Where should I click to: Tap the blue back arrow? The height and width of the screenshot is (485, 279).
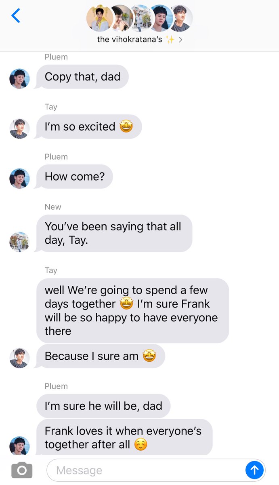click(x=15, y=16)
